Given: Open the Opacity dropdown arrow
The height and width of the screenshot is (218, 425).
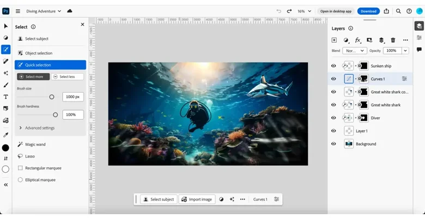Looking at the screenshot, I should tap(405, 51).
